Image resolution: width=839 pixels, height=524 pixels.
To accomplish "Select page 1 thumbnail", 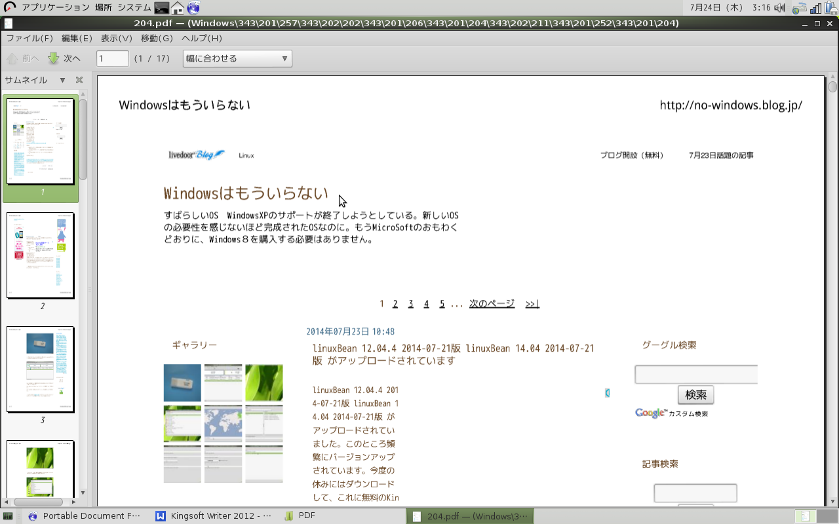I will 41,142.
